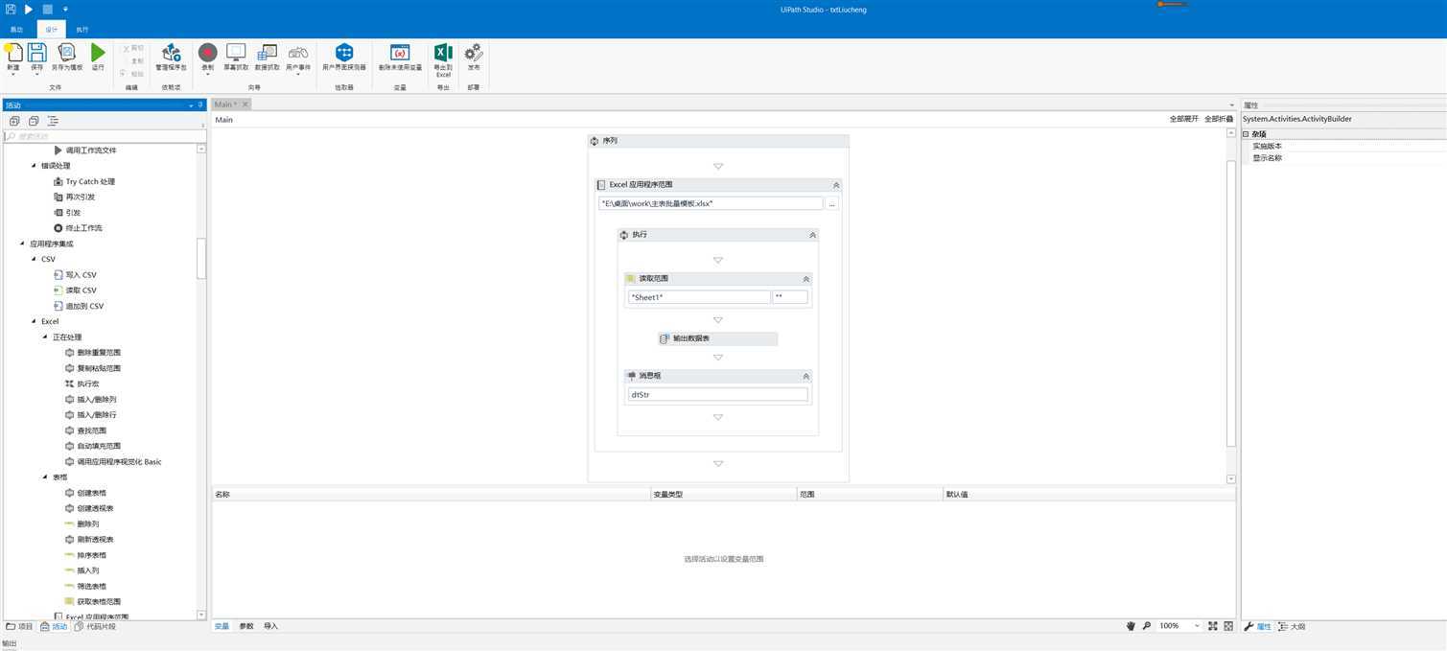Close the Main document tab
Image resolution: width=1447 pixels, height=651 pixels.
(245, 105)
